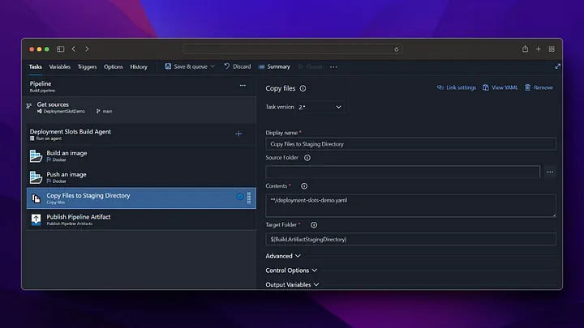
Task: Select Deployment Slots Build Agent job
Action: pyautogui.click(x=141, y=134)
